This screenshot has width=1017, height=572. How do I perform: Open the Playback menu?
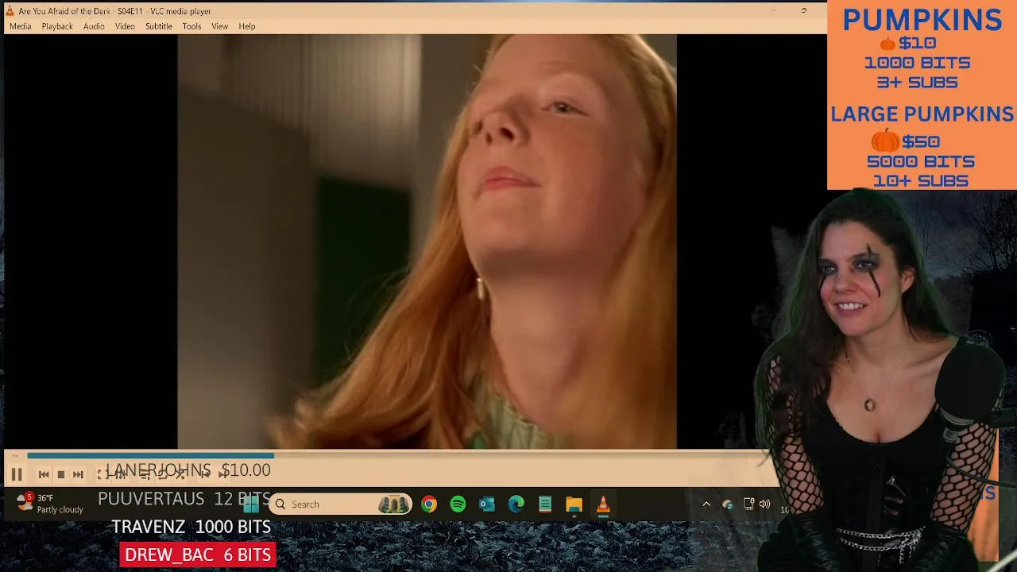57,26
